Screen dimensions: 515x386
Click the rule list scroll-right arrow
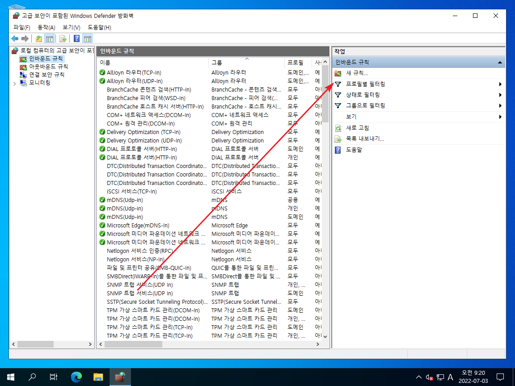tap(317, 344)
